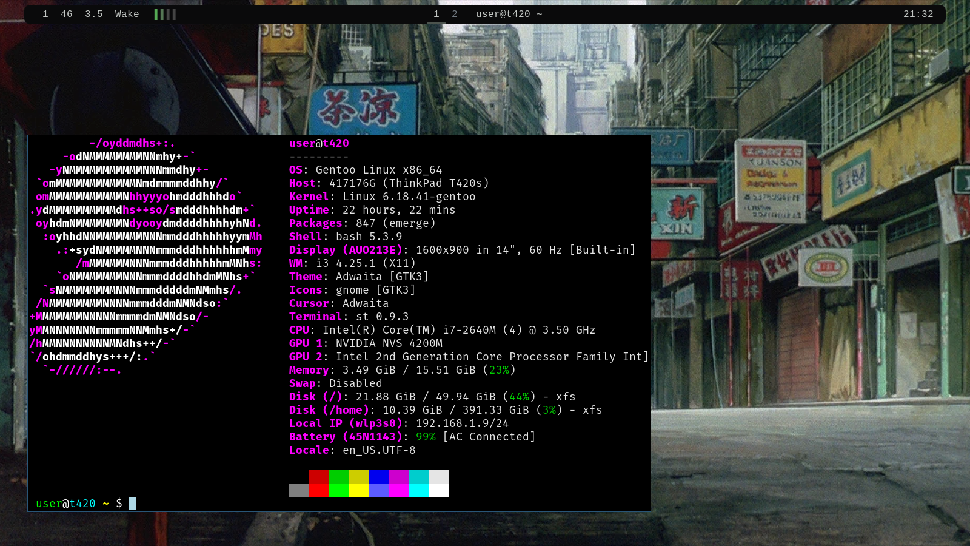Click the "Wake" label in the status bar
Viewport: 970px width, 546px height.
(x=127, y=14)
